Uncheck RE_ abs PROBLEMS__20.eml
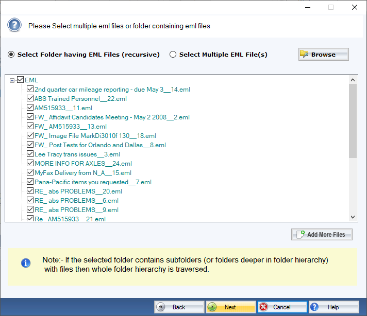The width and height of the screenshot is (367, 316). [x=30, y=191]
